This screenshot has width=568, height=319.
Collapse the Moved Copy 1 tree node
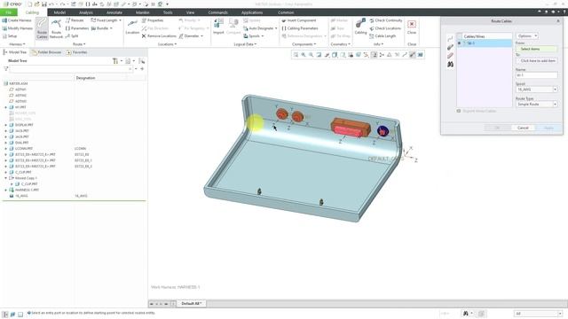(6, 178)
